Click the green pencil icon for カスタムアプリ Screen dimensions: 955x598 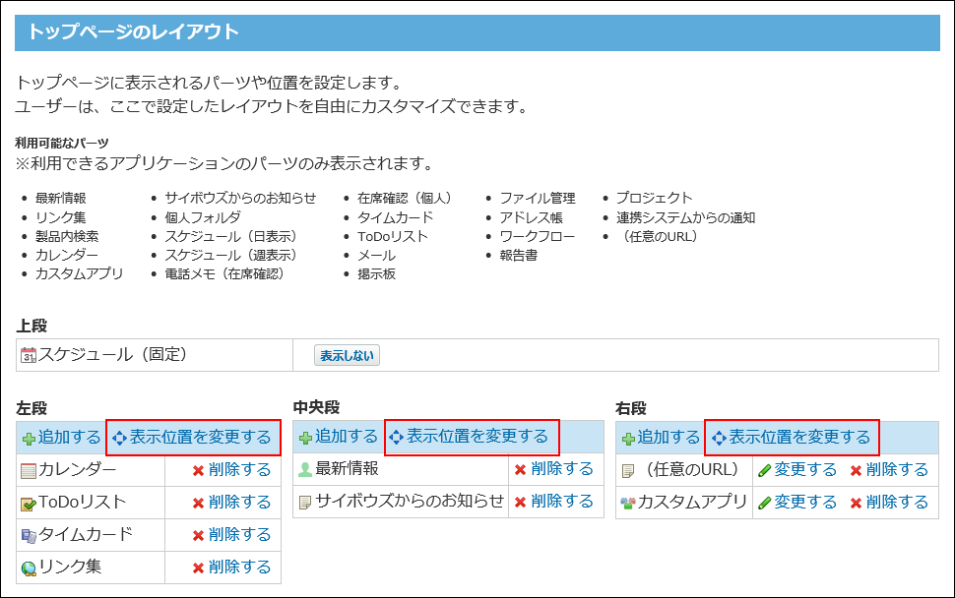765,504
